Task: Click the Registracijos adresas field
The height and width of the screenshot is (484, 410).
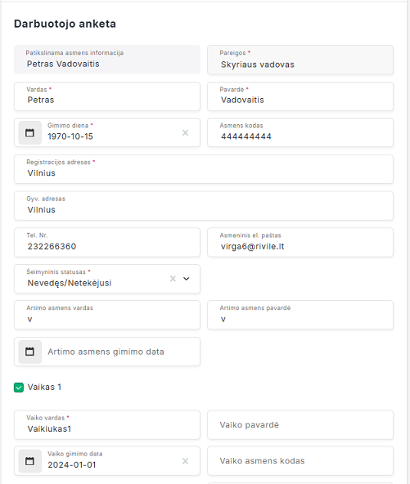Action: [204, 169]
